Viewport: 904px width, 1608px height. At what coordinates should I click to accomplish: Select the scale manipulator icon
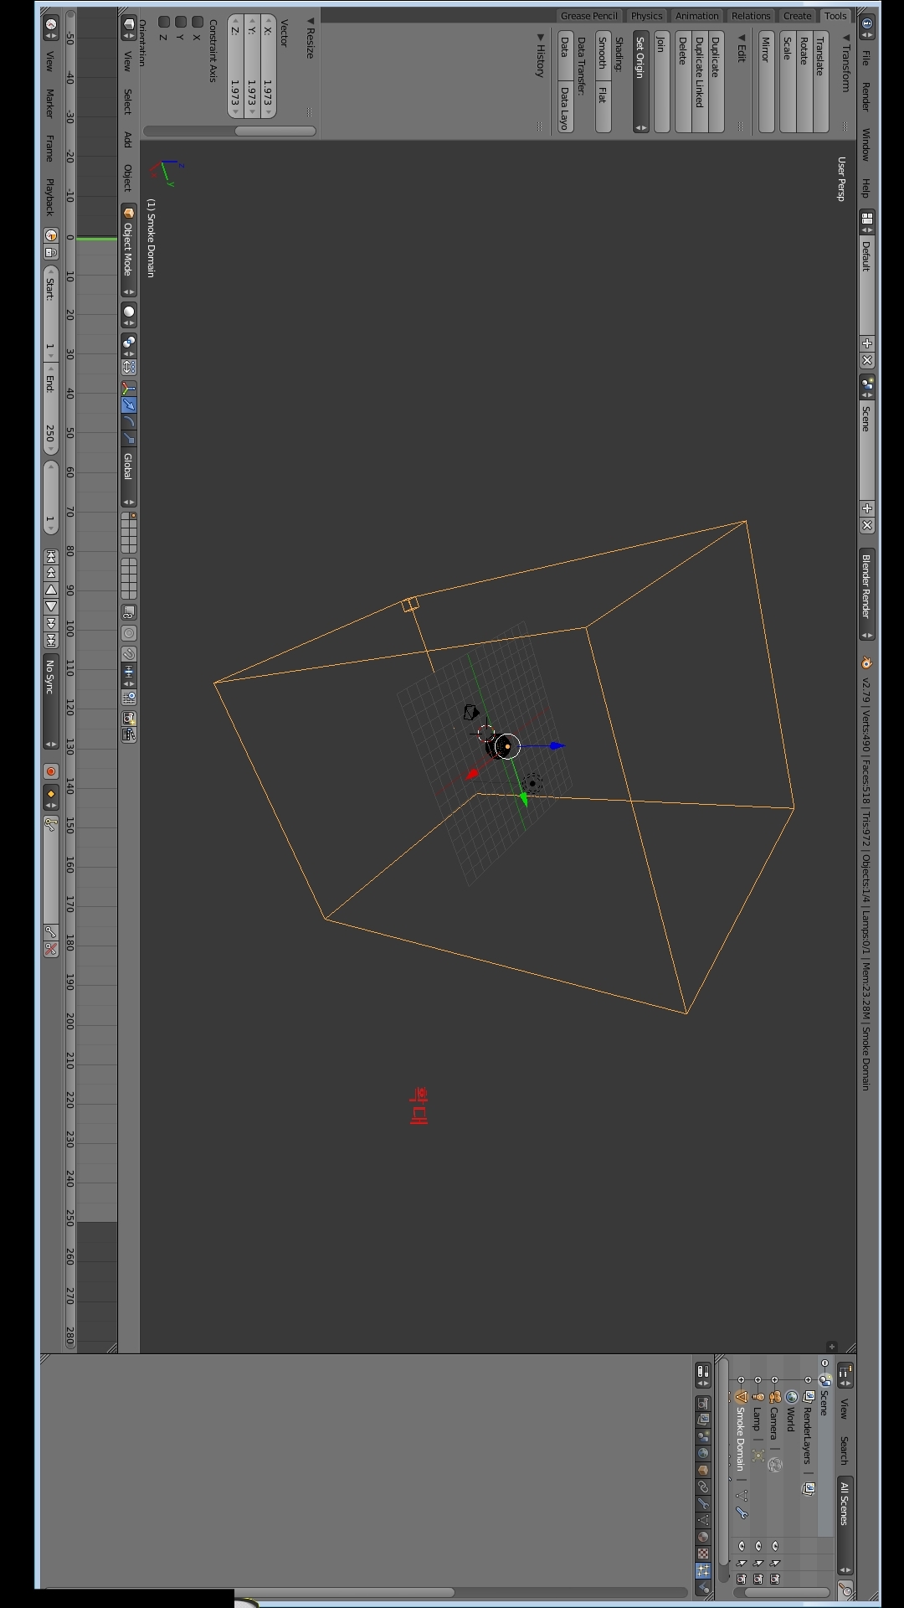tap(129, 438)
